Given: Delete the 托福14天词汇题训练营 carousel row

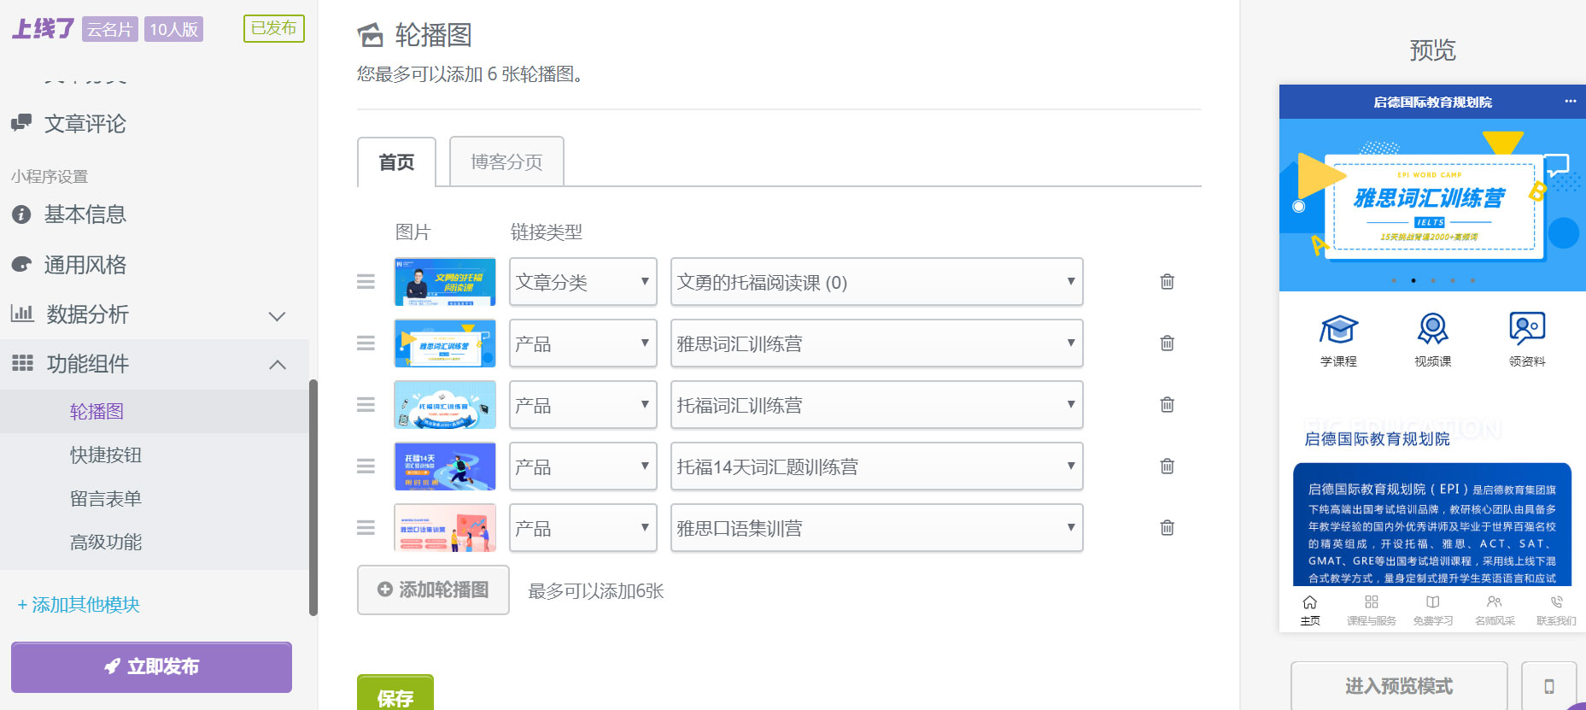Looking at the screenshot, I should pos(1167,466).
